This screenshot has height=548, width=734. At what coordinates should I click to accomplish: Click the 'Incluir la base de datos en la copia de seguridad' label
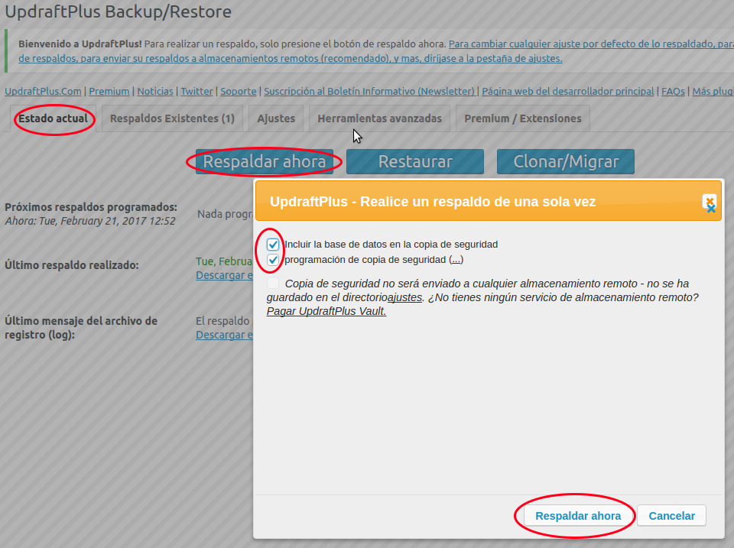pos(391,245)
